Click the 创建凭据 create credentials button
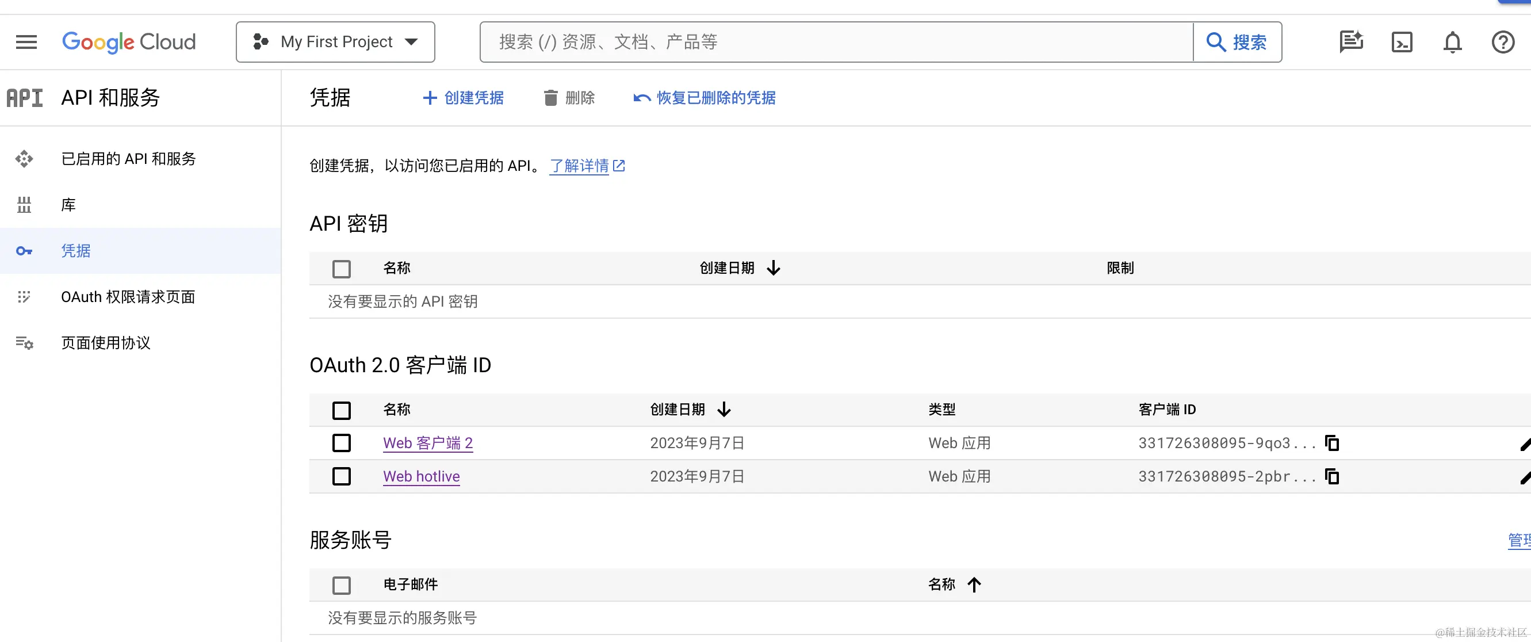 click(x=463, y=98)
